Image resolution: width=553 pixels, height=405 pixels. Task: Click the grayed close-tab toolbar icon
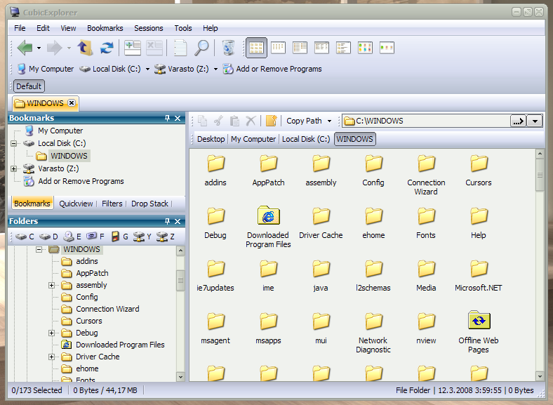tap(154, 48)
